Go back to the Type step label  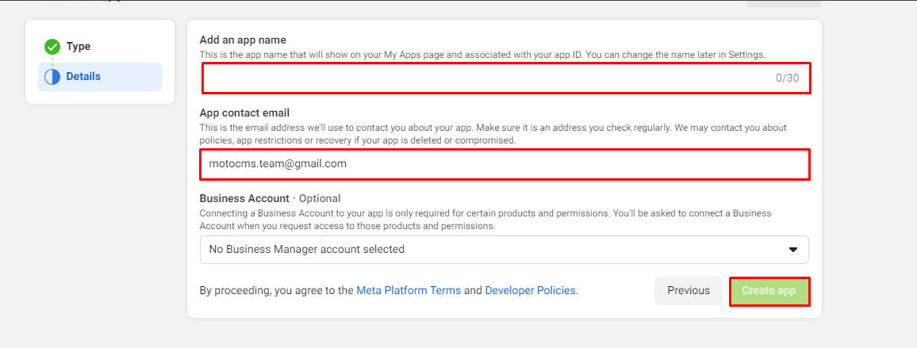click(79, 46)
